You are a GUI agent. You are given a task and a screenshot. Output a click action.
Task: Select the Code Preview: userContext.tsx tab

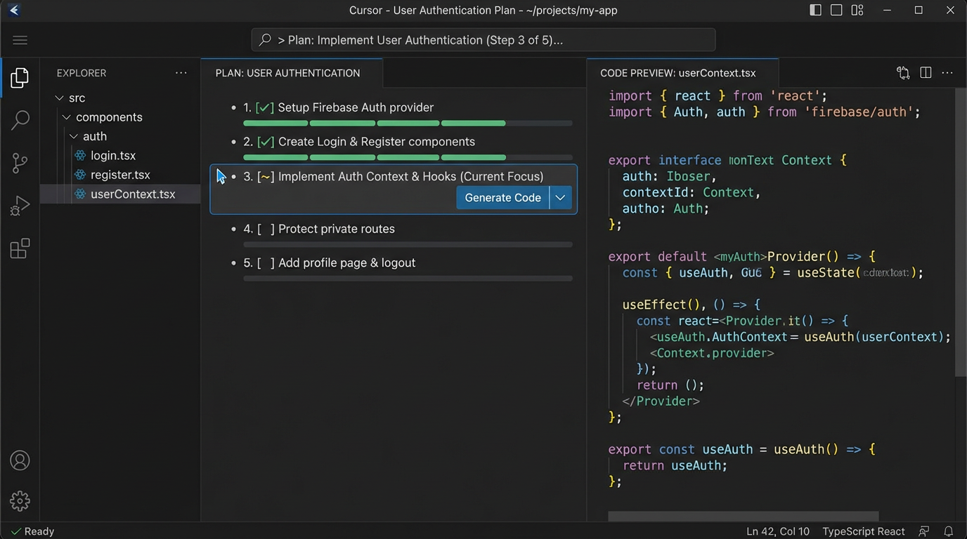(678, 72)
